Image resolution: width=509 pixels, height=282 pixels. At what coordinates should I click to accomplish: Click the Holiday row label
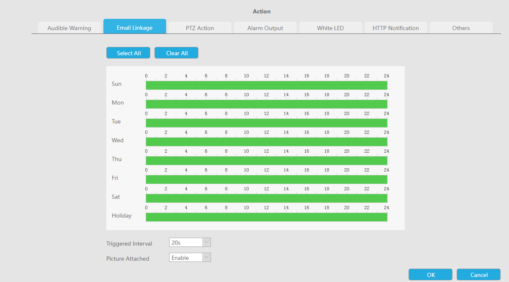[x=122, y=215]
